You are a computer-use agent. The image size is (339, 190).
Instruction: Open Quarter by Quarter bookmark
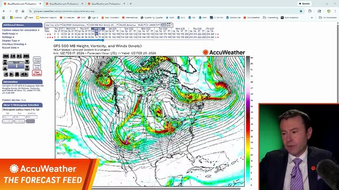click(151, 17)
